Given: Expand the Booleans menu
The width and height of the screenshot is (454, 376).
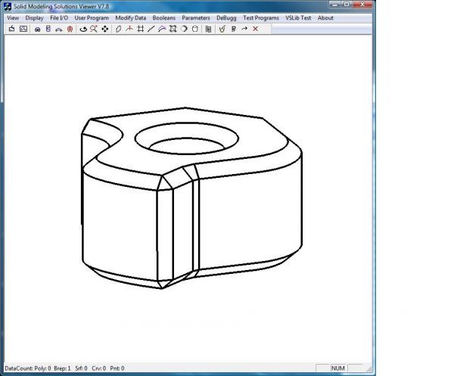Looking at the screenshot, I should tap(163, 17).
